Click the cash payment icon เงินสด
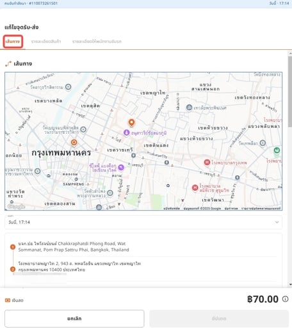The width and height of the screenshot is (292, 329). pos(8,300)
